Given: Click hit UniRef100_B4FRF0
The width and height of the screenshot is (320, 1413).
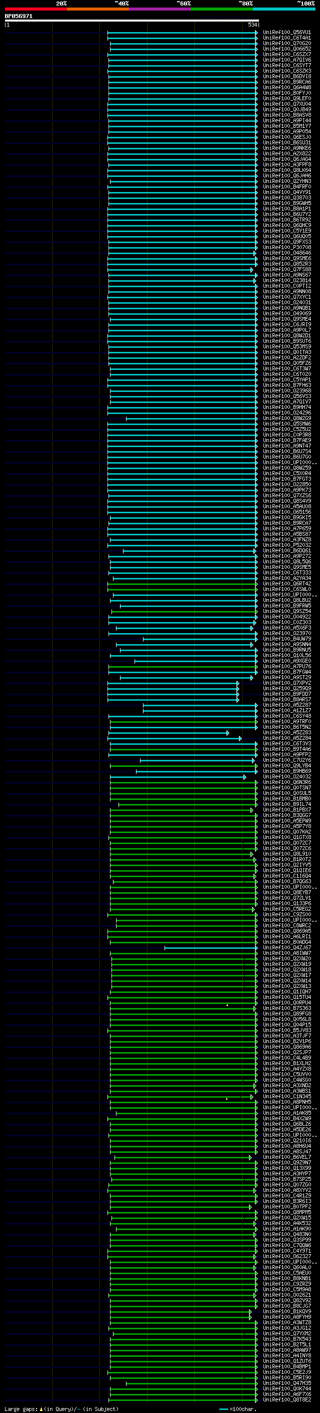Looking at the screenshot, I should (x=286, y=186).
